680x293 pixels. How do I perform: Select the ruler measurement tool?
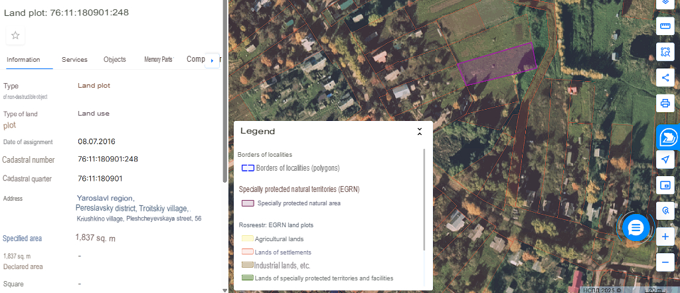665,26
